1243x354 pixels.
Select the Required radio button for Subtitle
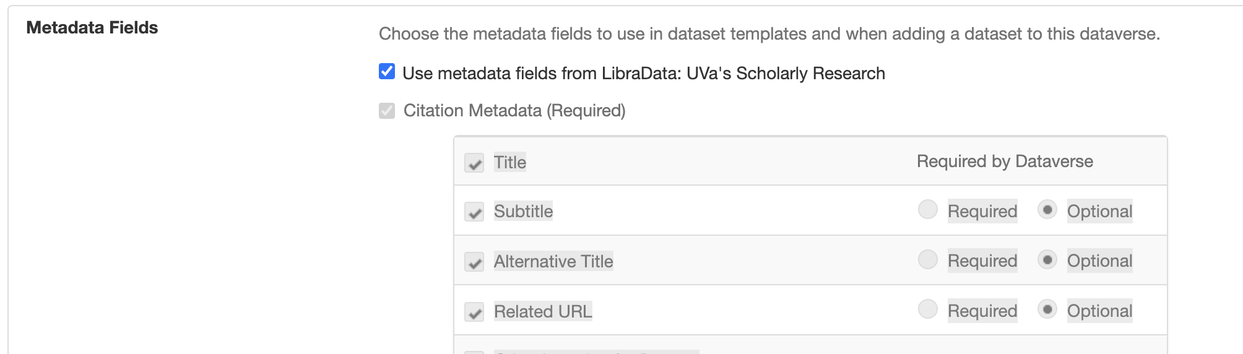927,210
